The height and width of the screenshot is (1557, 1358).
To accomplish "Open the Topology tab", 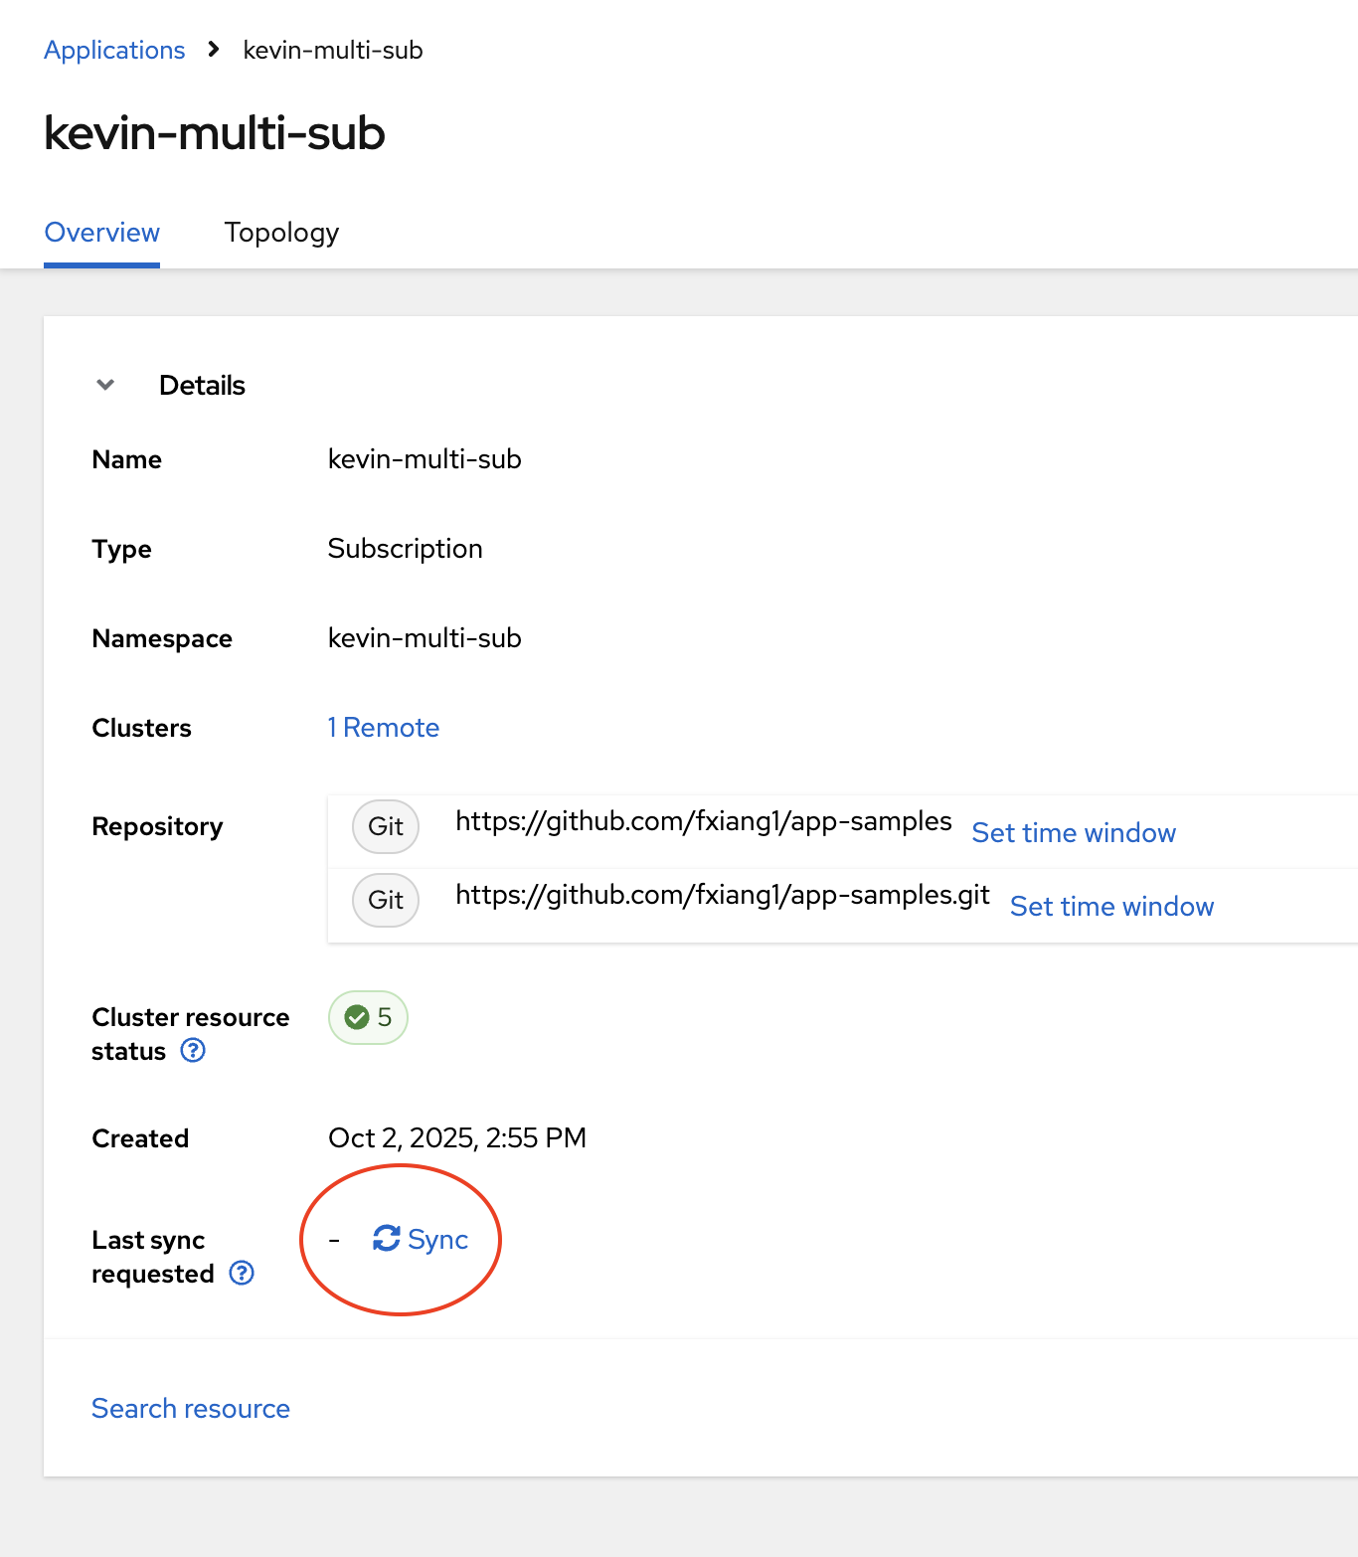I will pos(281,233).
